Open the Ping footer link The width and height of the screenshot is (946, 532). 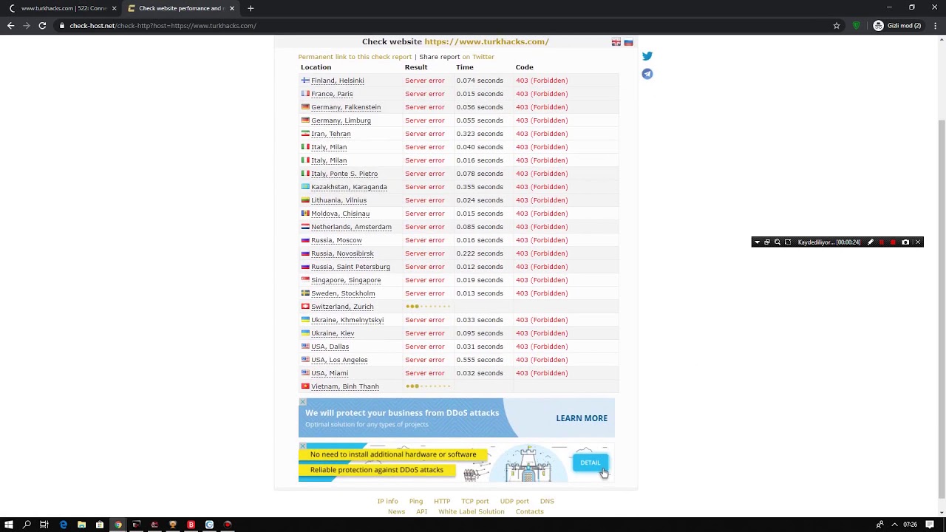point(416,501)
